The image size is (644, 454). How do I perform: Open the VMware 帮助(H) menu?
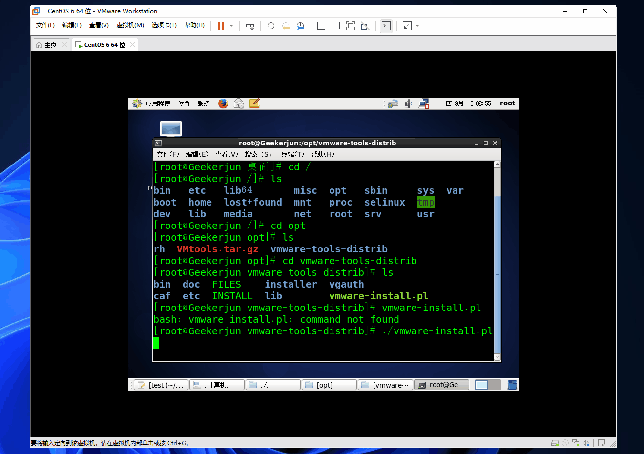194,25
